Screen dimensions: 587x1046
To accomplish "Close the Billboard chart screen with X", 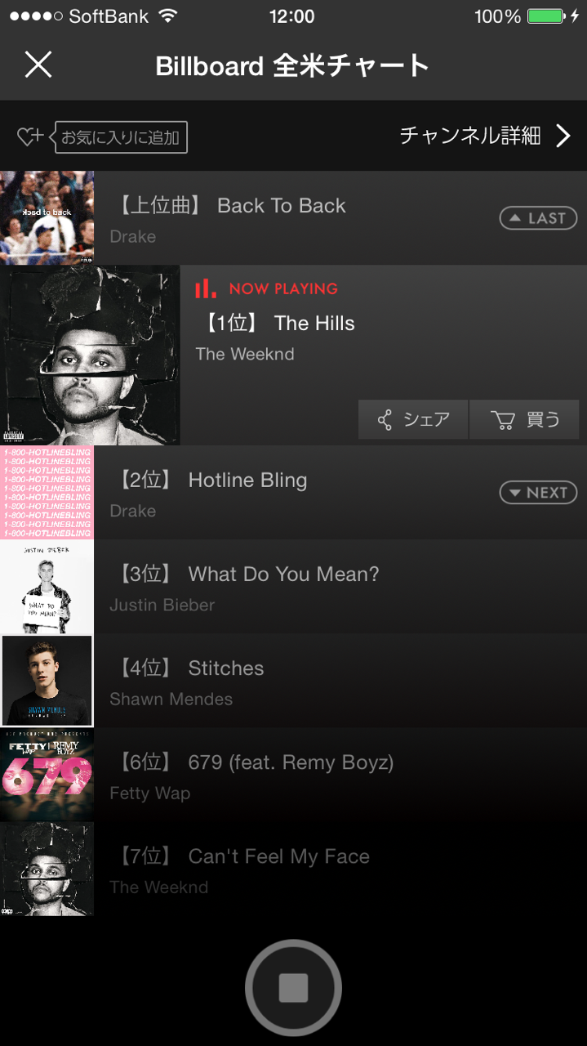I will [x=38, y=65].
